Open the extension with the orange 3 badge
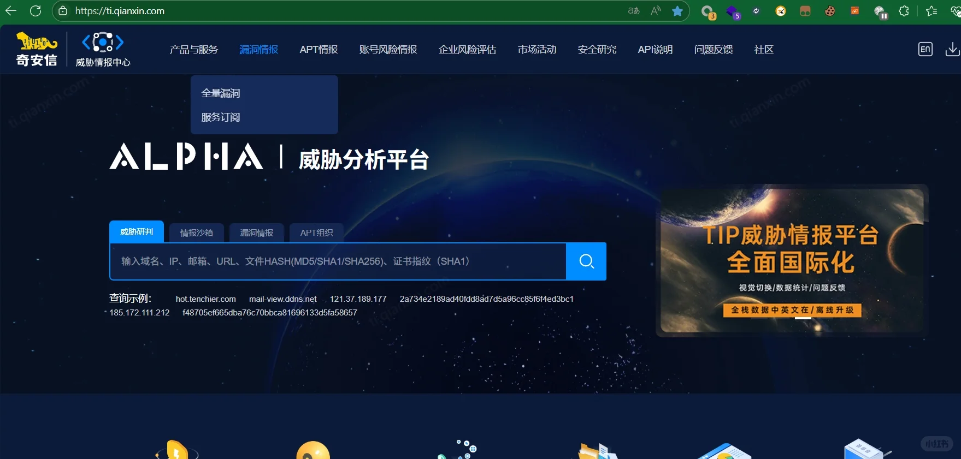 (x=709, y=11)
